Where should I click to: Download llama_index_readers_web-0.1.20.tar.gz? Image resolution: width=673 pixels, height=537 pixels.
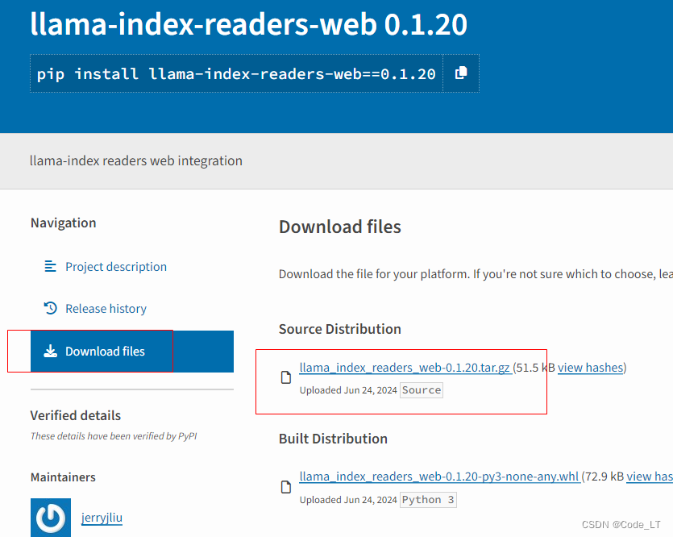coord(405,368)
